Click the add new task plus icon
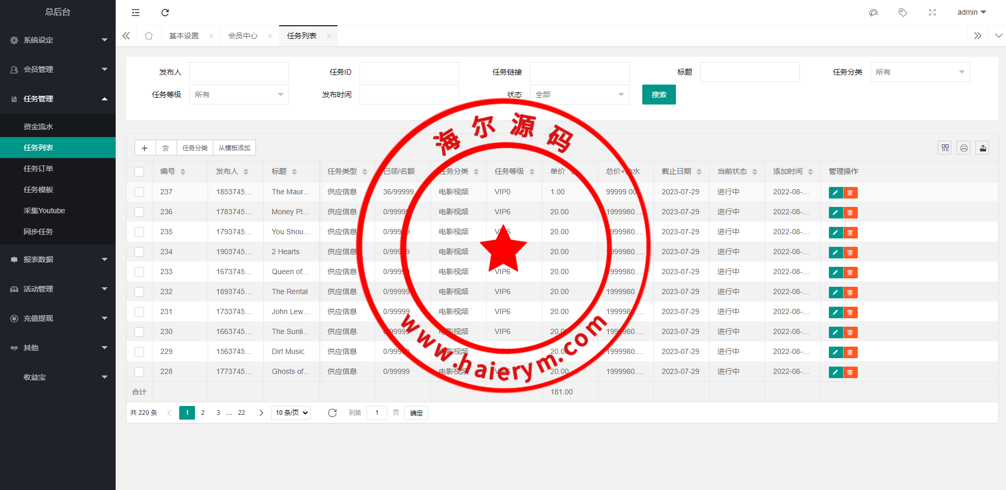The width and height of the screenshot is (1006, 490). pyautogui.click(x=145, y=148)
